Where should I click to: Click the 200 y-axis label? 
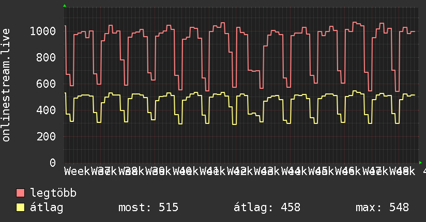(46, 136)
